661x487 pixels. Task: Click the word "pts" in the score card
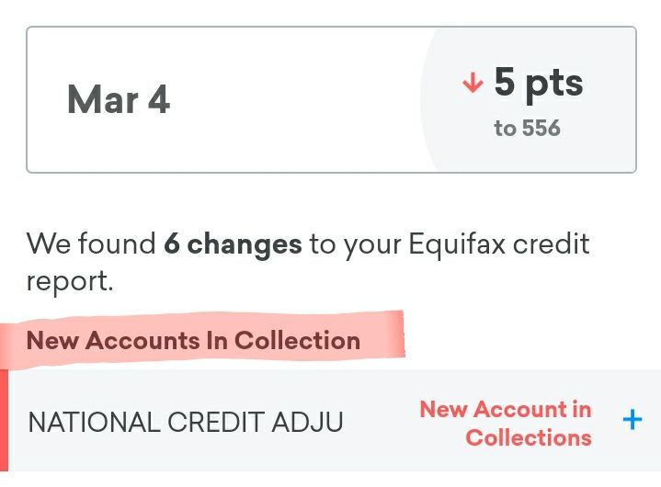(x=554, y=84)
